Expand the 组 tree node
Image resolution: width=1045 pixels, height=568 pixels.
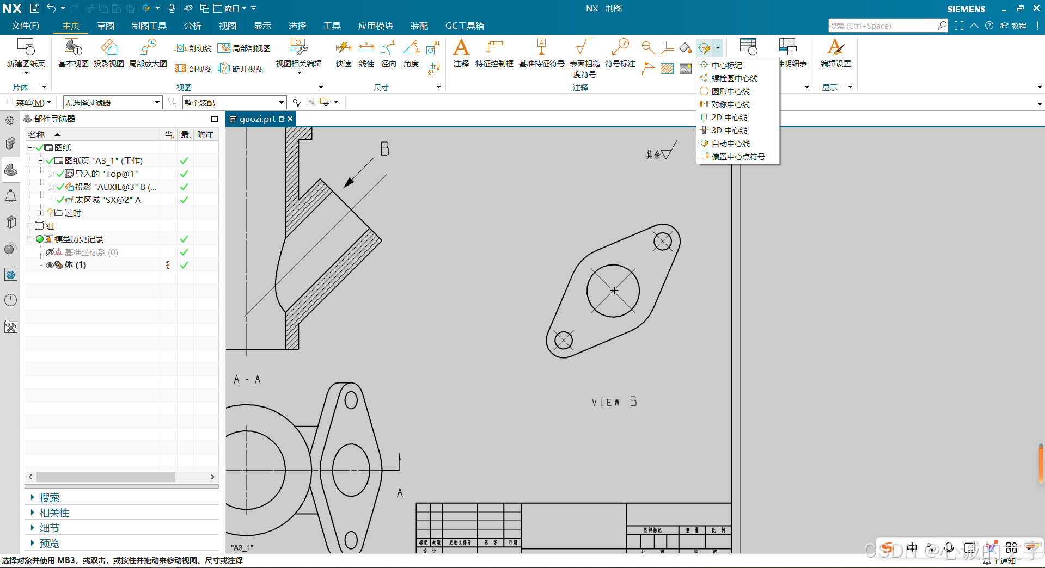tap(30, 226)
